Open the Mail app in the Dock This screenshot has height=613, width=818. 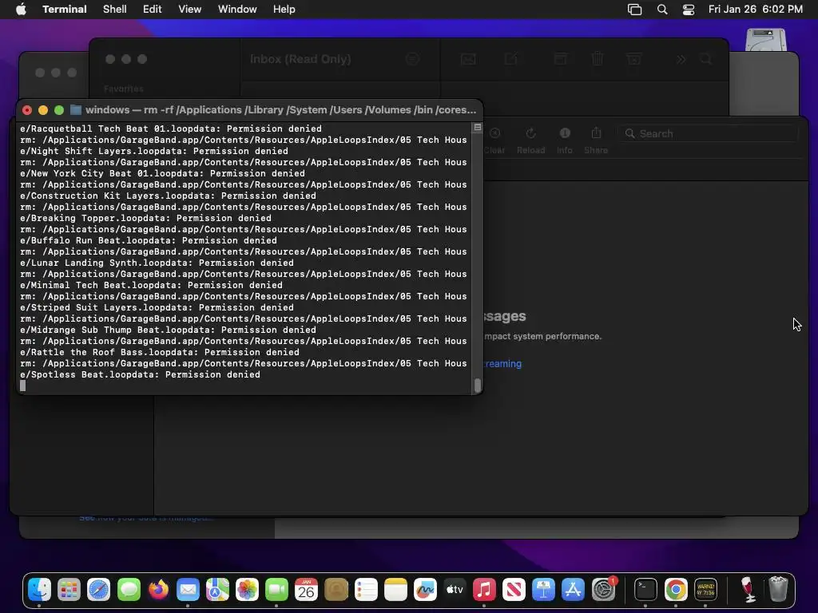pos(188,590)
